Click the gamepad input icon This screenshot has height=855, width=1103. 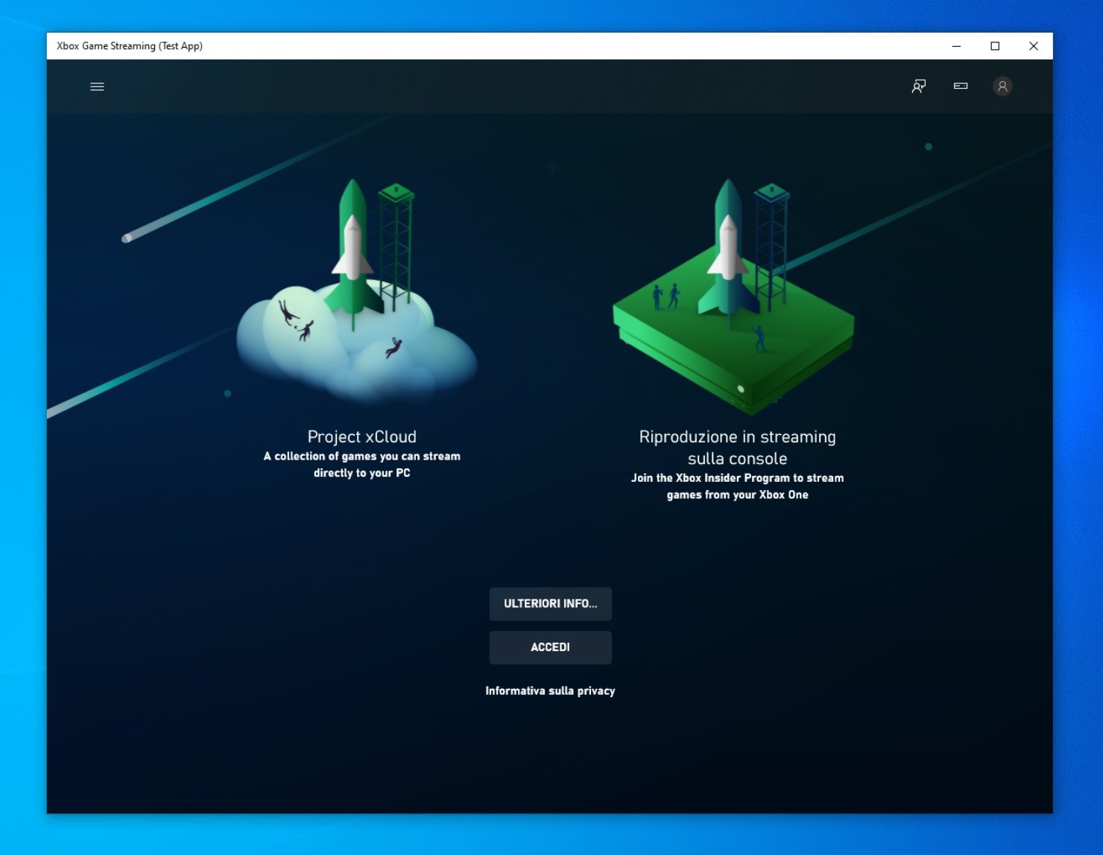(960, 86)
